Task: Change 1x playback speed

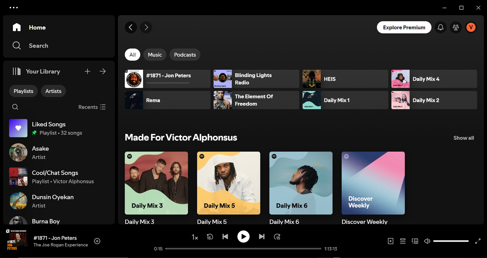Action: click(195, 237)
